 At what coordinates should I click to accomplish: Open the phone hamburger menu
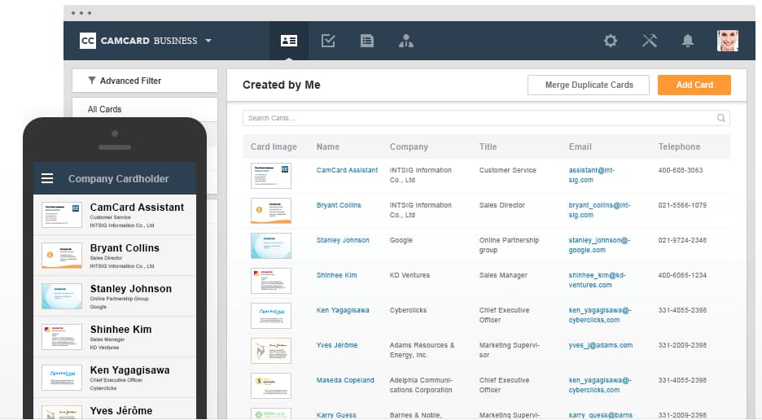click(x=47, y=178)
